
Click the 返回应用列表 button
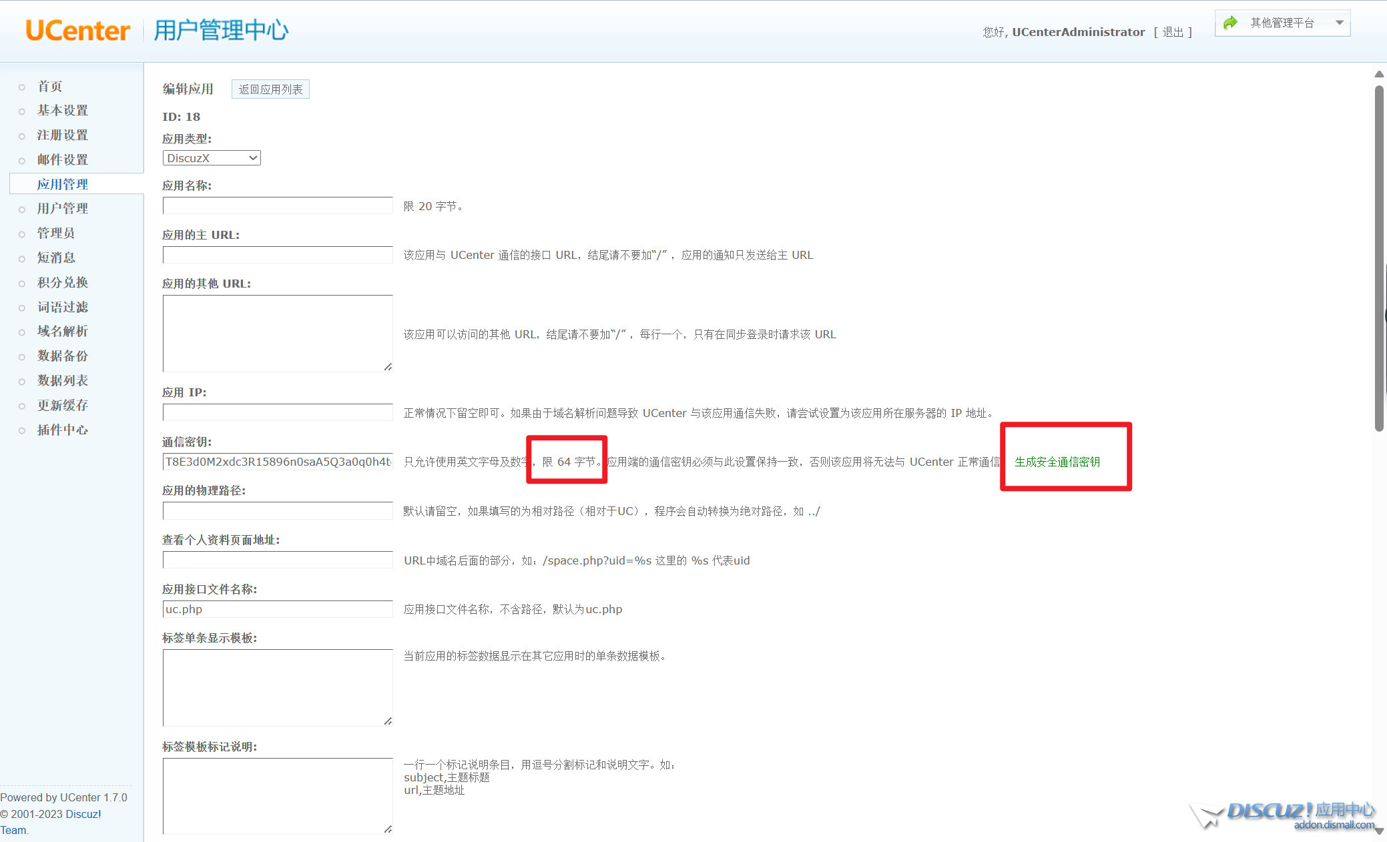(270, 89)
